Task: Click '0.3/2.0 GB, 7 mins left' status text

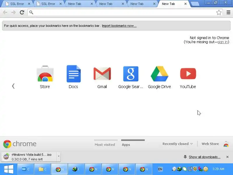Action: [x=27, y=159]
